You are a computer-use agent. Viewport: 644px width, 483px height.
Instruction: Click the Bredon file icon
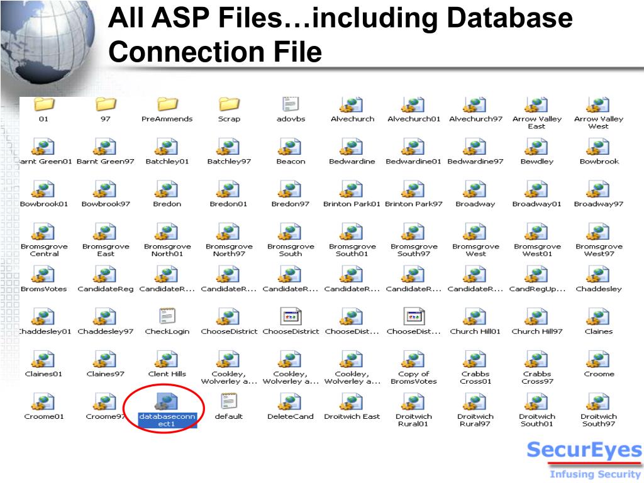tap(167, 189)
